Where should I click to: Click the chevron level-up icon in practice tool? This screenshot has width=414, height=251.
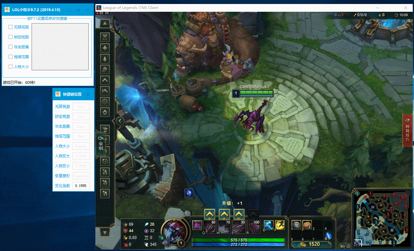pyautogui.click(x=105, y=80)
